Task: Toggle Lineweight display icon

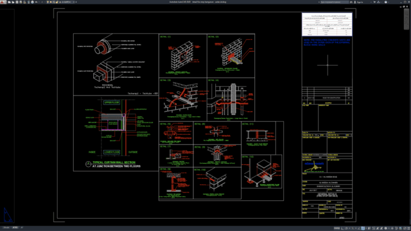Action: click(x=369, y=228)
